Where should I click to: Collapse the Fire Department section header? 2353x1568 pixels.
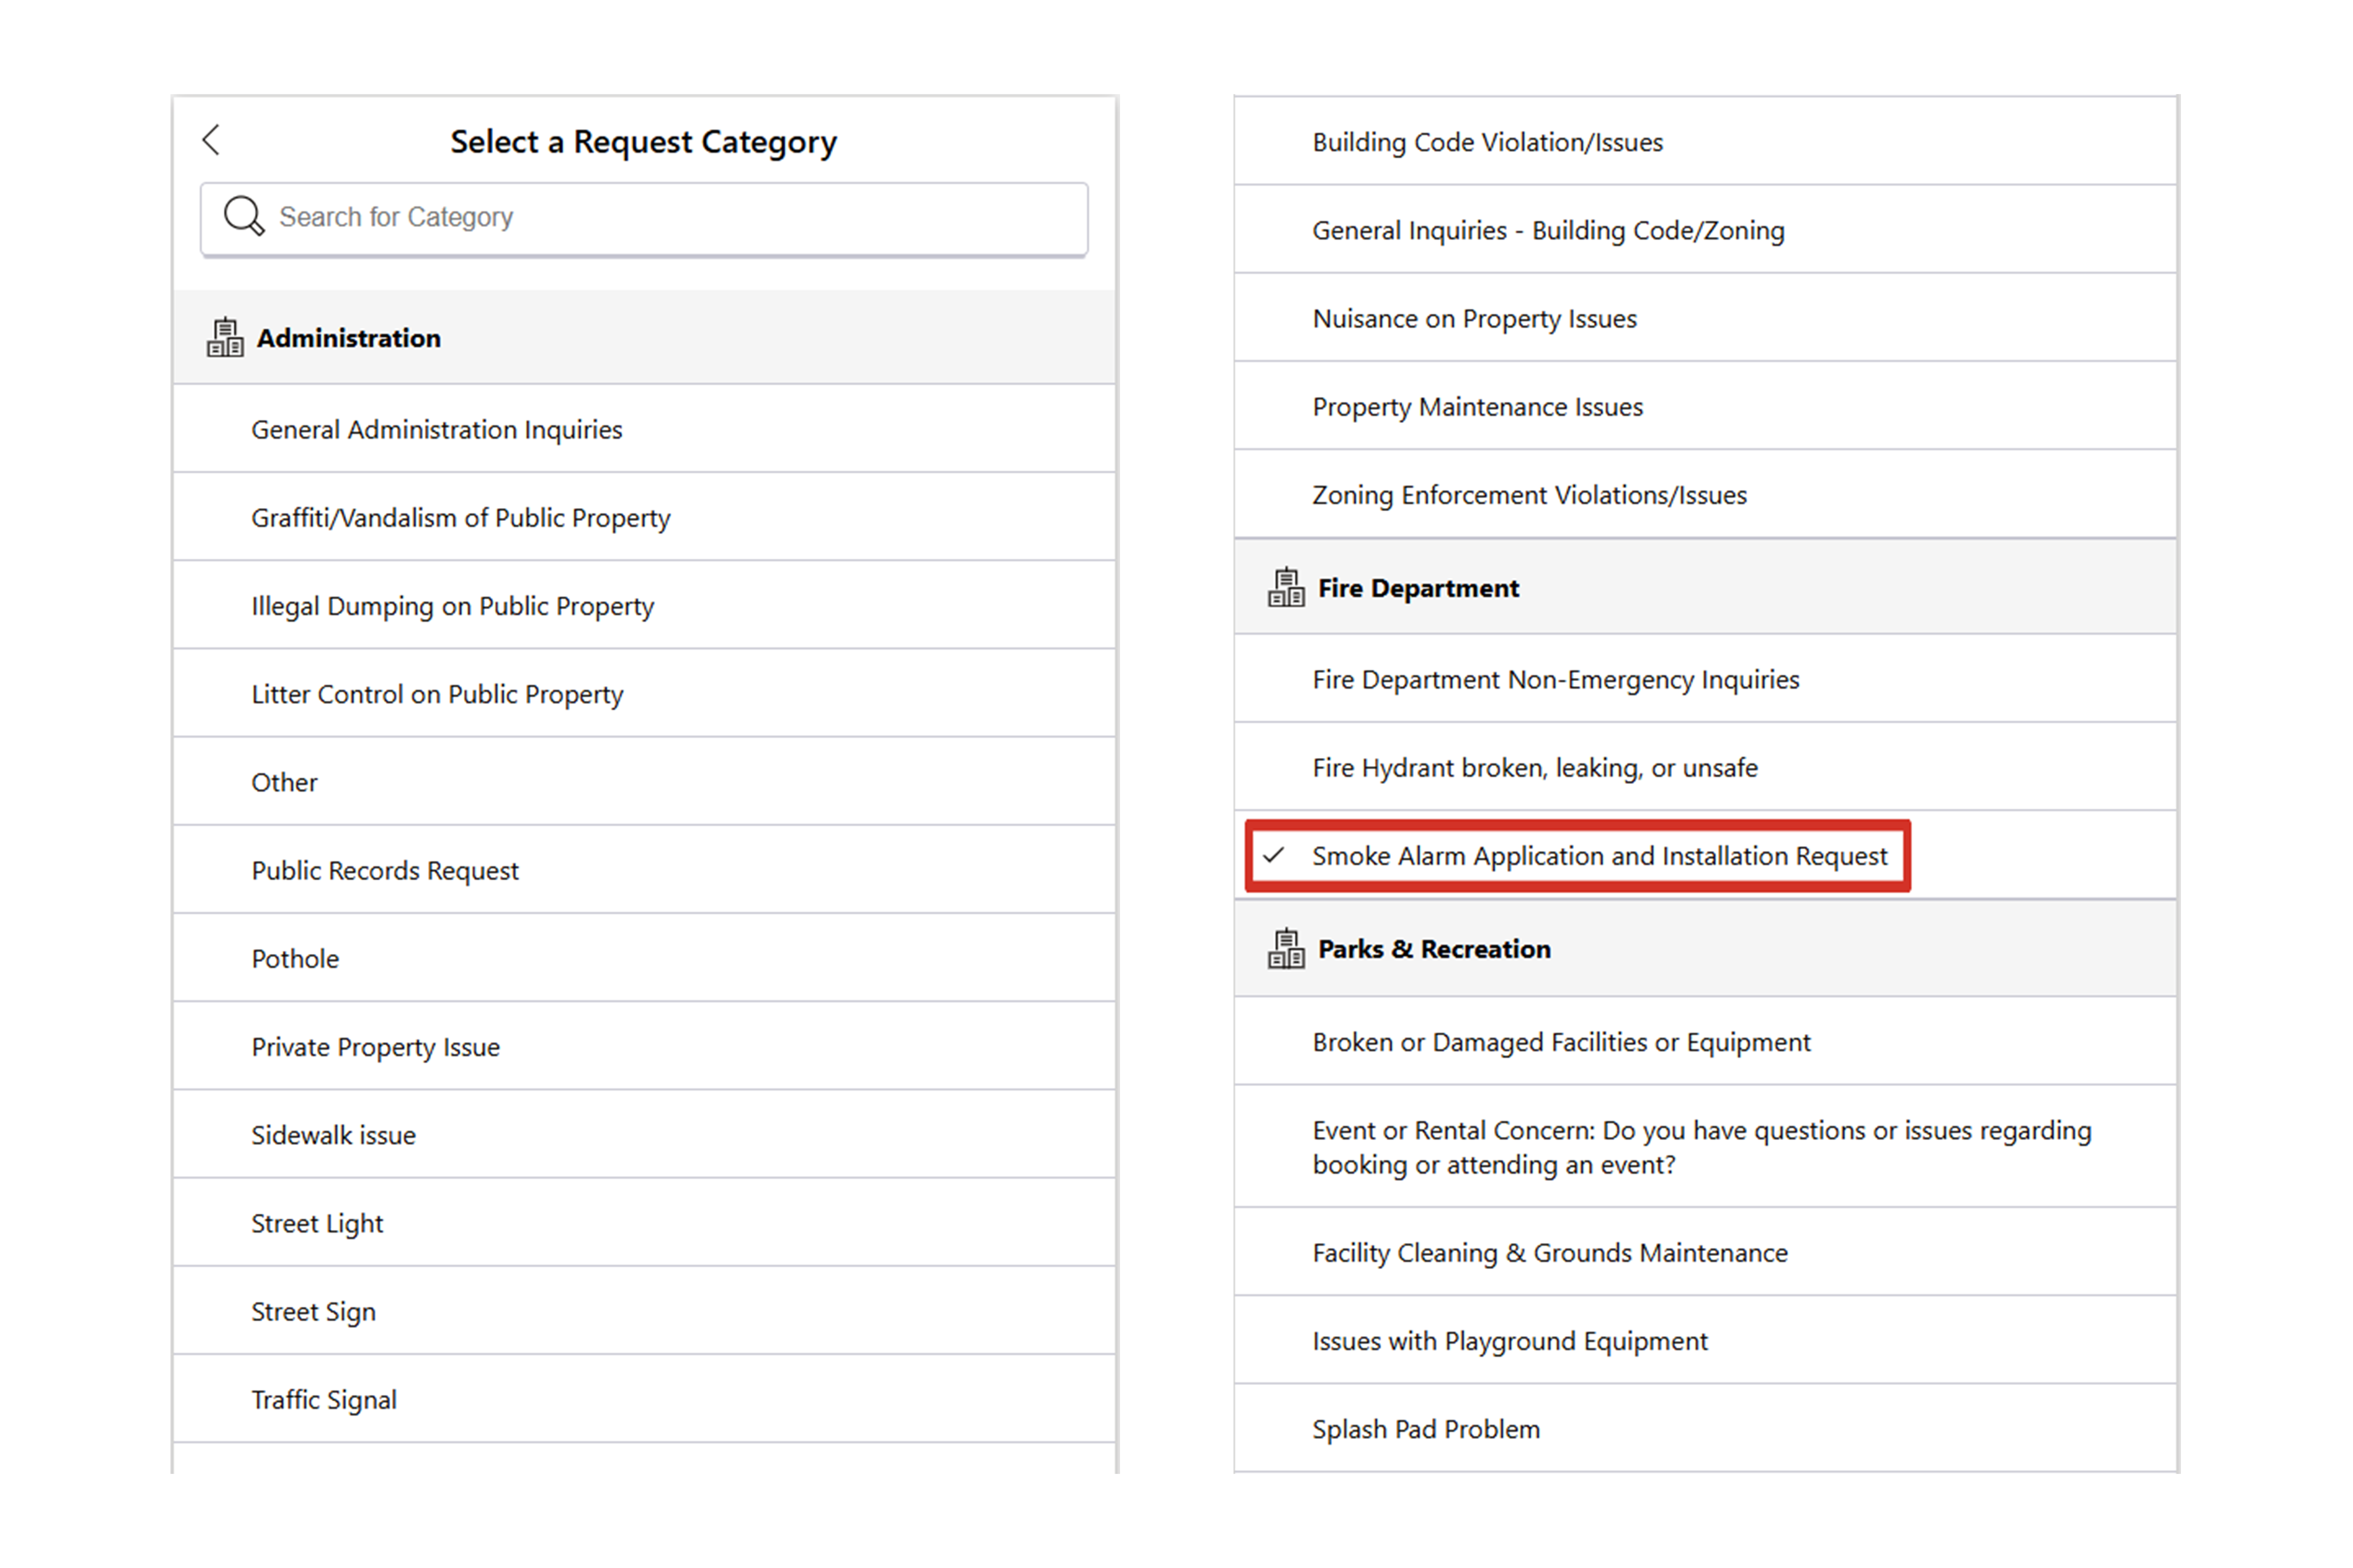1705,588
